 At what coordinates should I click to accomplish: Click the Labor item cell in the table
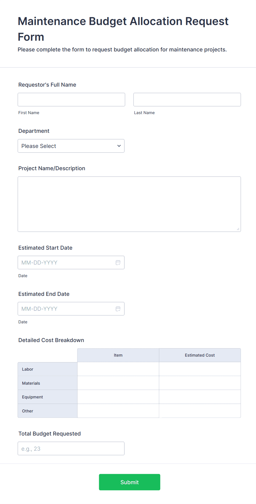tap(118, 369)
